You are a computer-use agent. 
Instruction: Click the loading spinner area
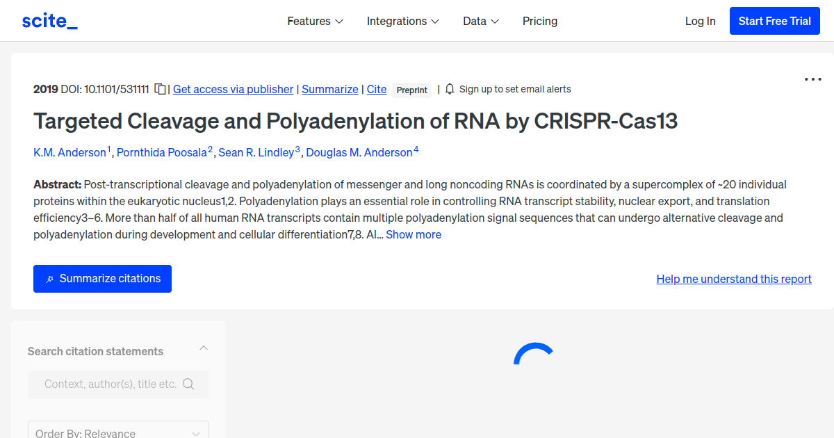click(x=534, y=355)
